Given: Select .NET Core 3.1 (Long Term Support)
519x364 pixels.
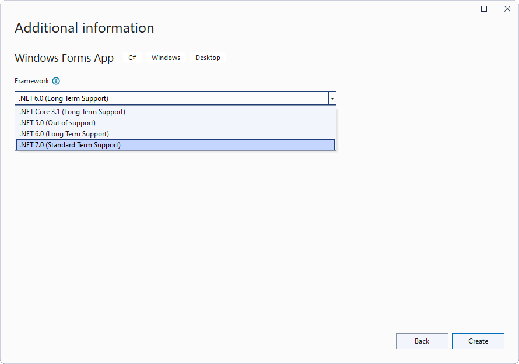Looking at the screenshot, I should tap(176, 112).
